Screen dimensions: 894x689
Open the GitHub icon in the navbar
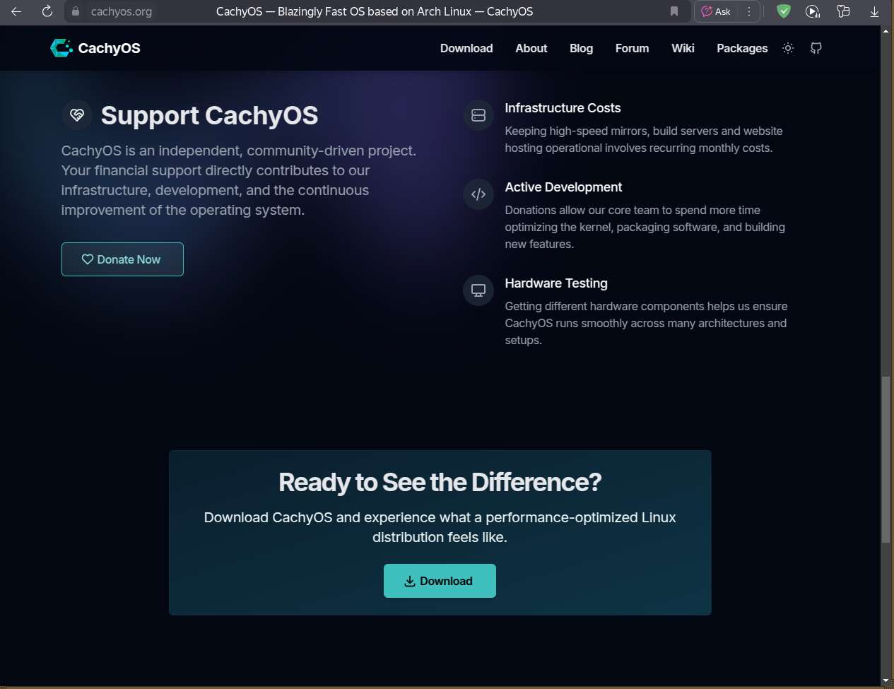point(816,48)
